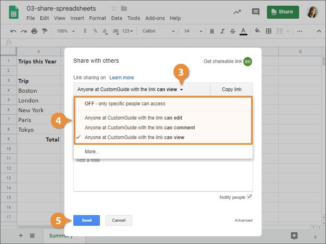Open the move-to-folder icon

124,8
